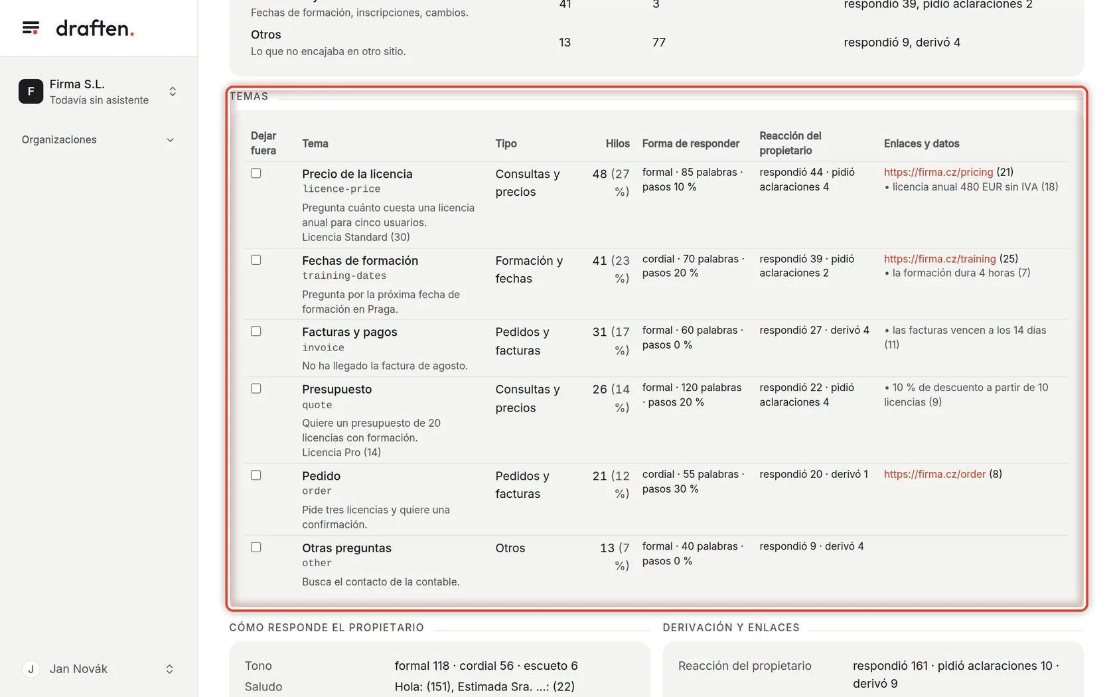The width and height of the screenshot is (1115, 697).
Task: Click the Enlaces y datos column header
Action: click(921, 143)
